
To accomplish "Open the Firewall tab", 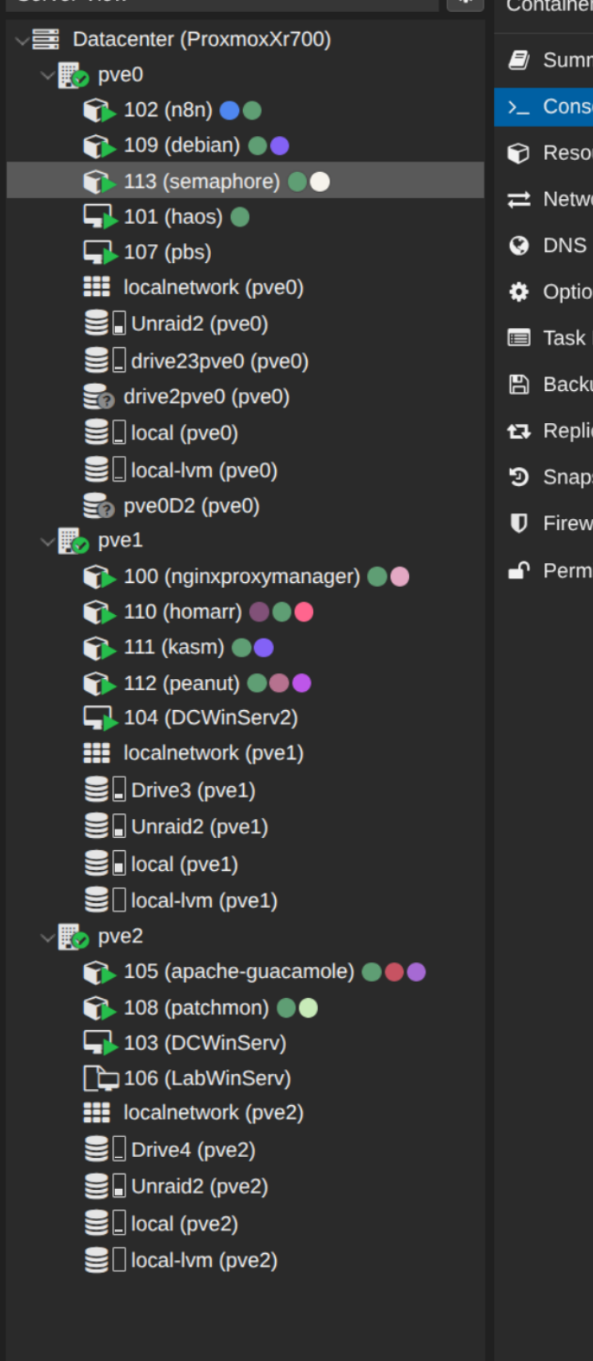I will click(x=543, y=524).
